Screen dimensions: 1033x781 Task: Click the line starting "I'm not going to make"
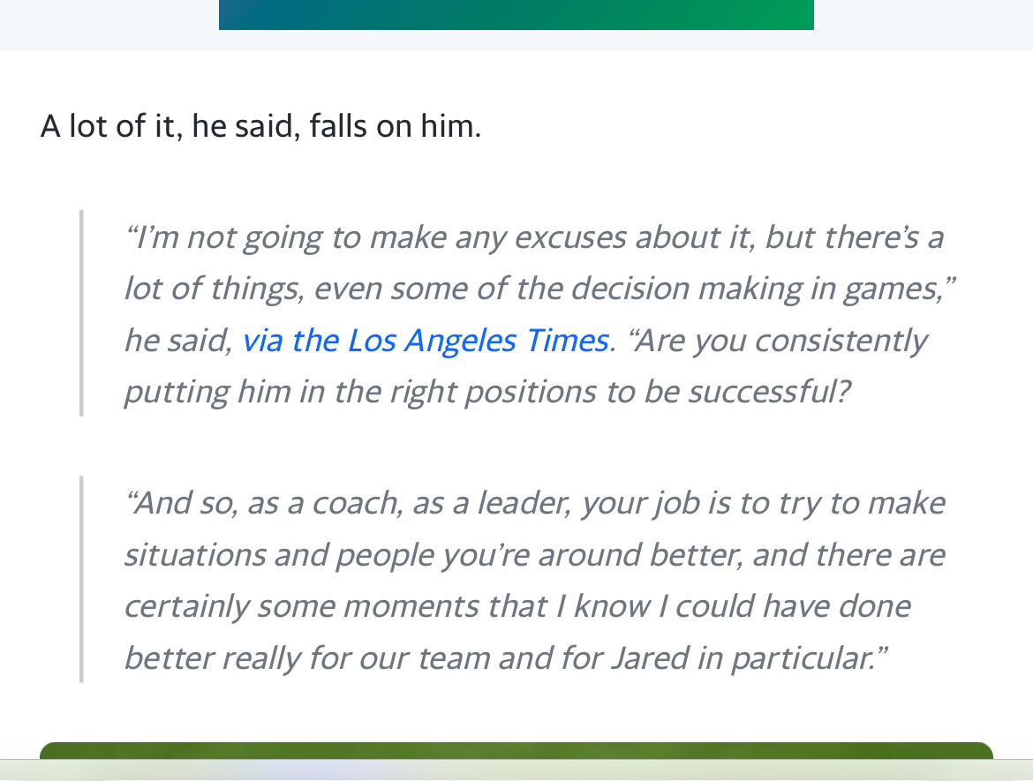[x=534, y=237]
